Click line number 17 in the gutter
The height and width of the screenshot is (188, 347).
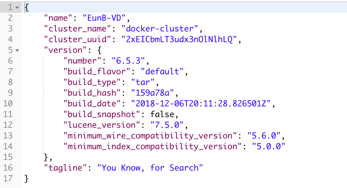[x=8, y=178]
